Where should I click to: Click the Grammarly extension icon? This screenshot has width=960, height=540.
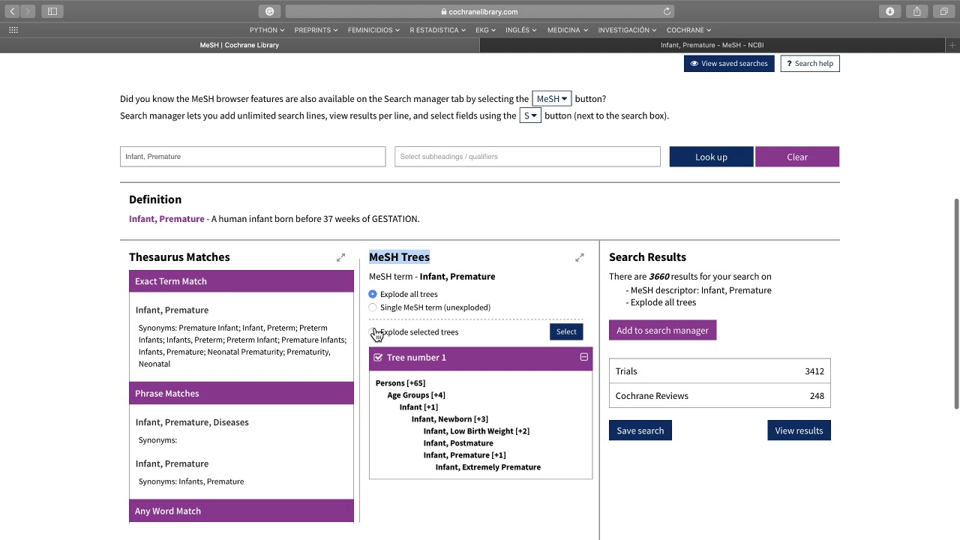coord(269,11)
